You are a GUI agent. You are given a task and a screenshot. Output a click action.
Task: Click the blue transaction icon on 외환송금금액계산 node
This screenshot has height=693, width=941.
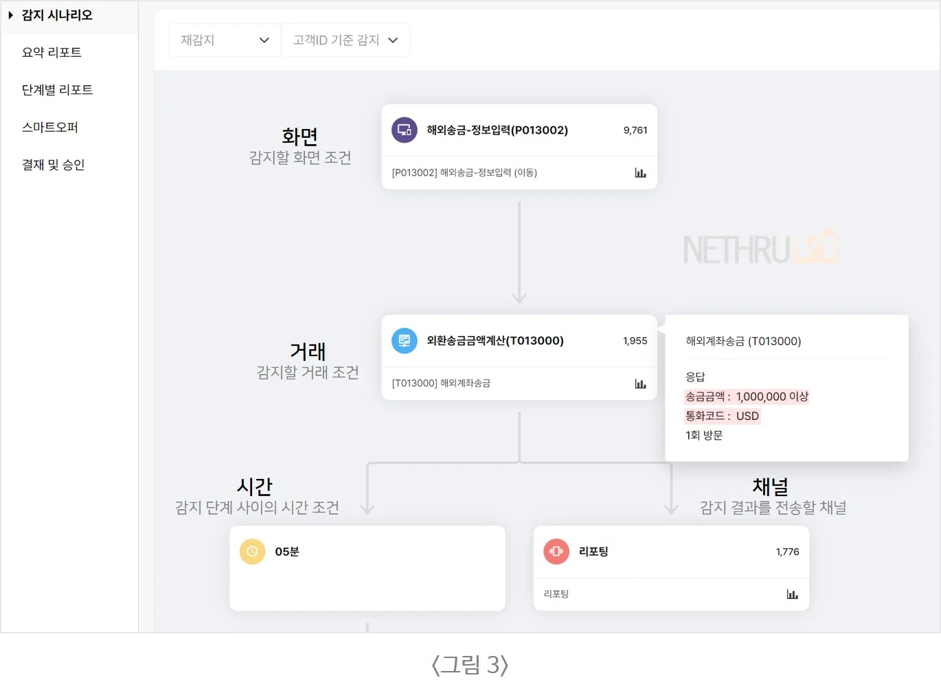pos(404,340)
